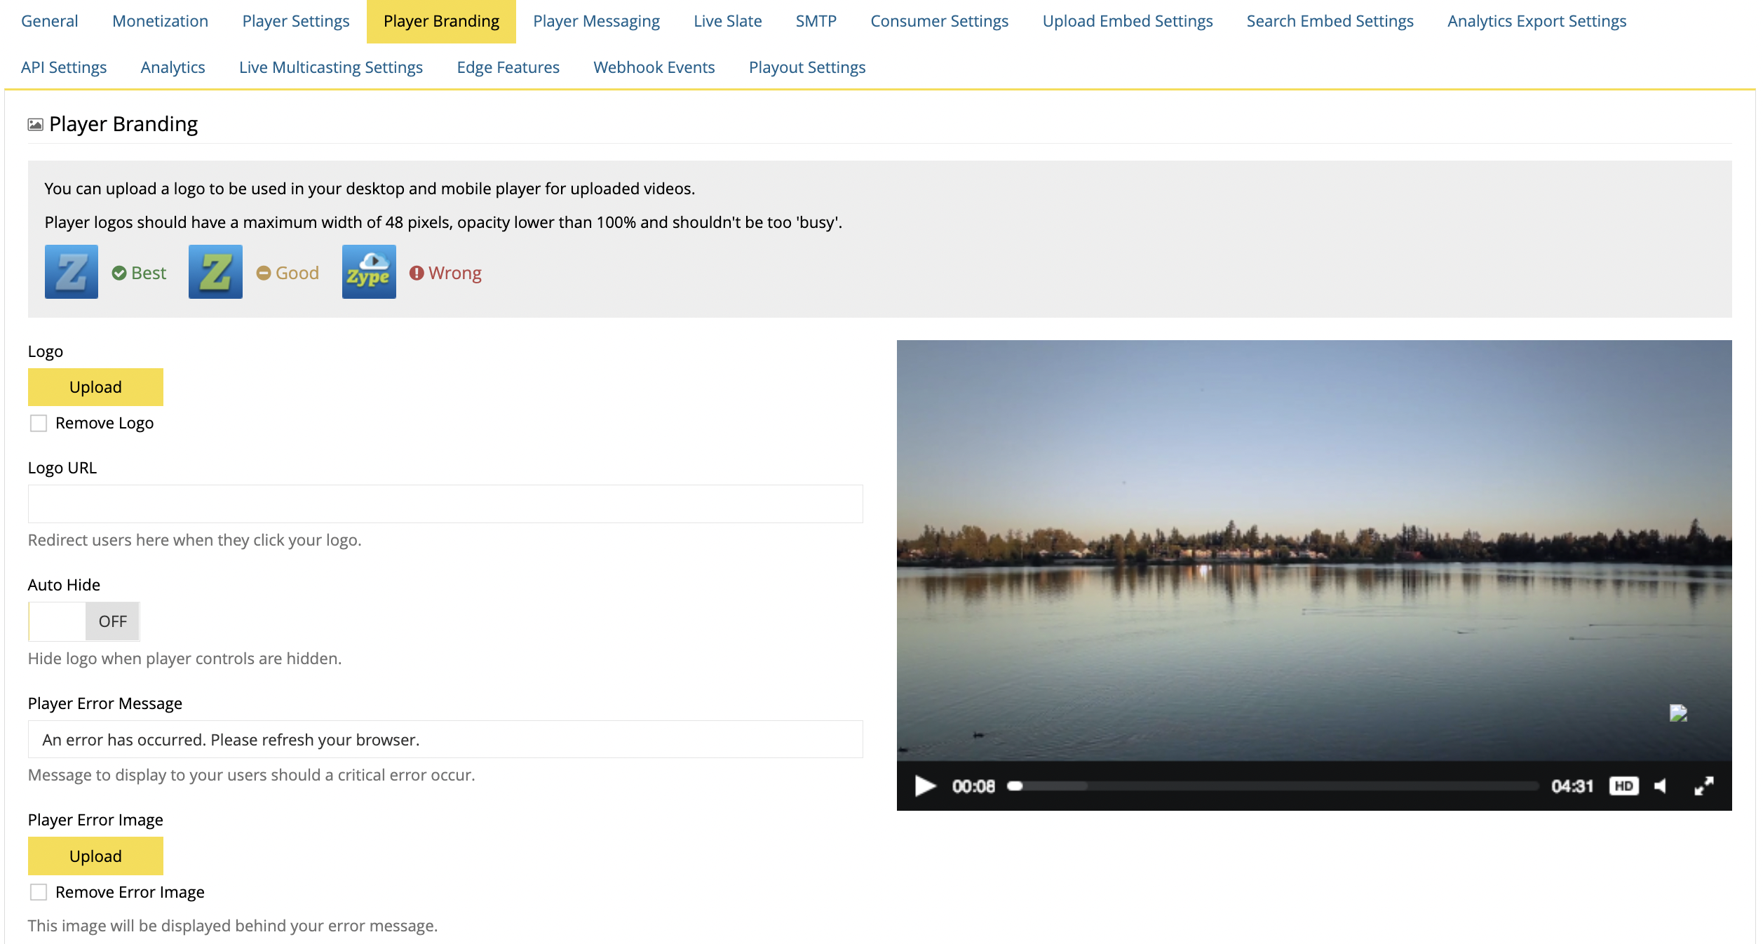
Task: Switch to Consumer Settings tab
Action: coord(940,21)
